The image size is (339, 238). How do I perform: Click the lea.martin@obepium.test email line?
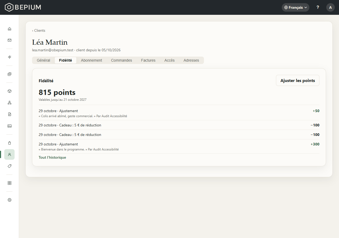coord(76,50)
